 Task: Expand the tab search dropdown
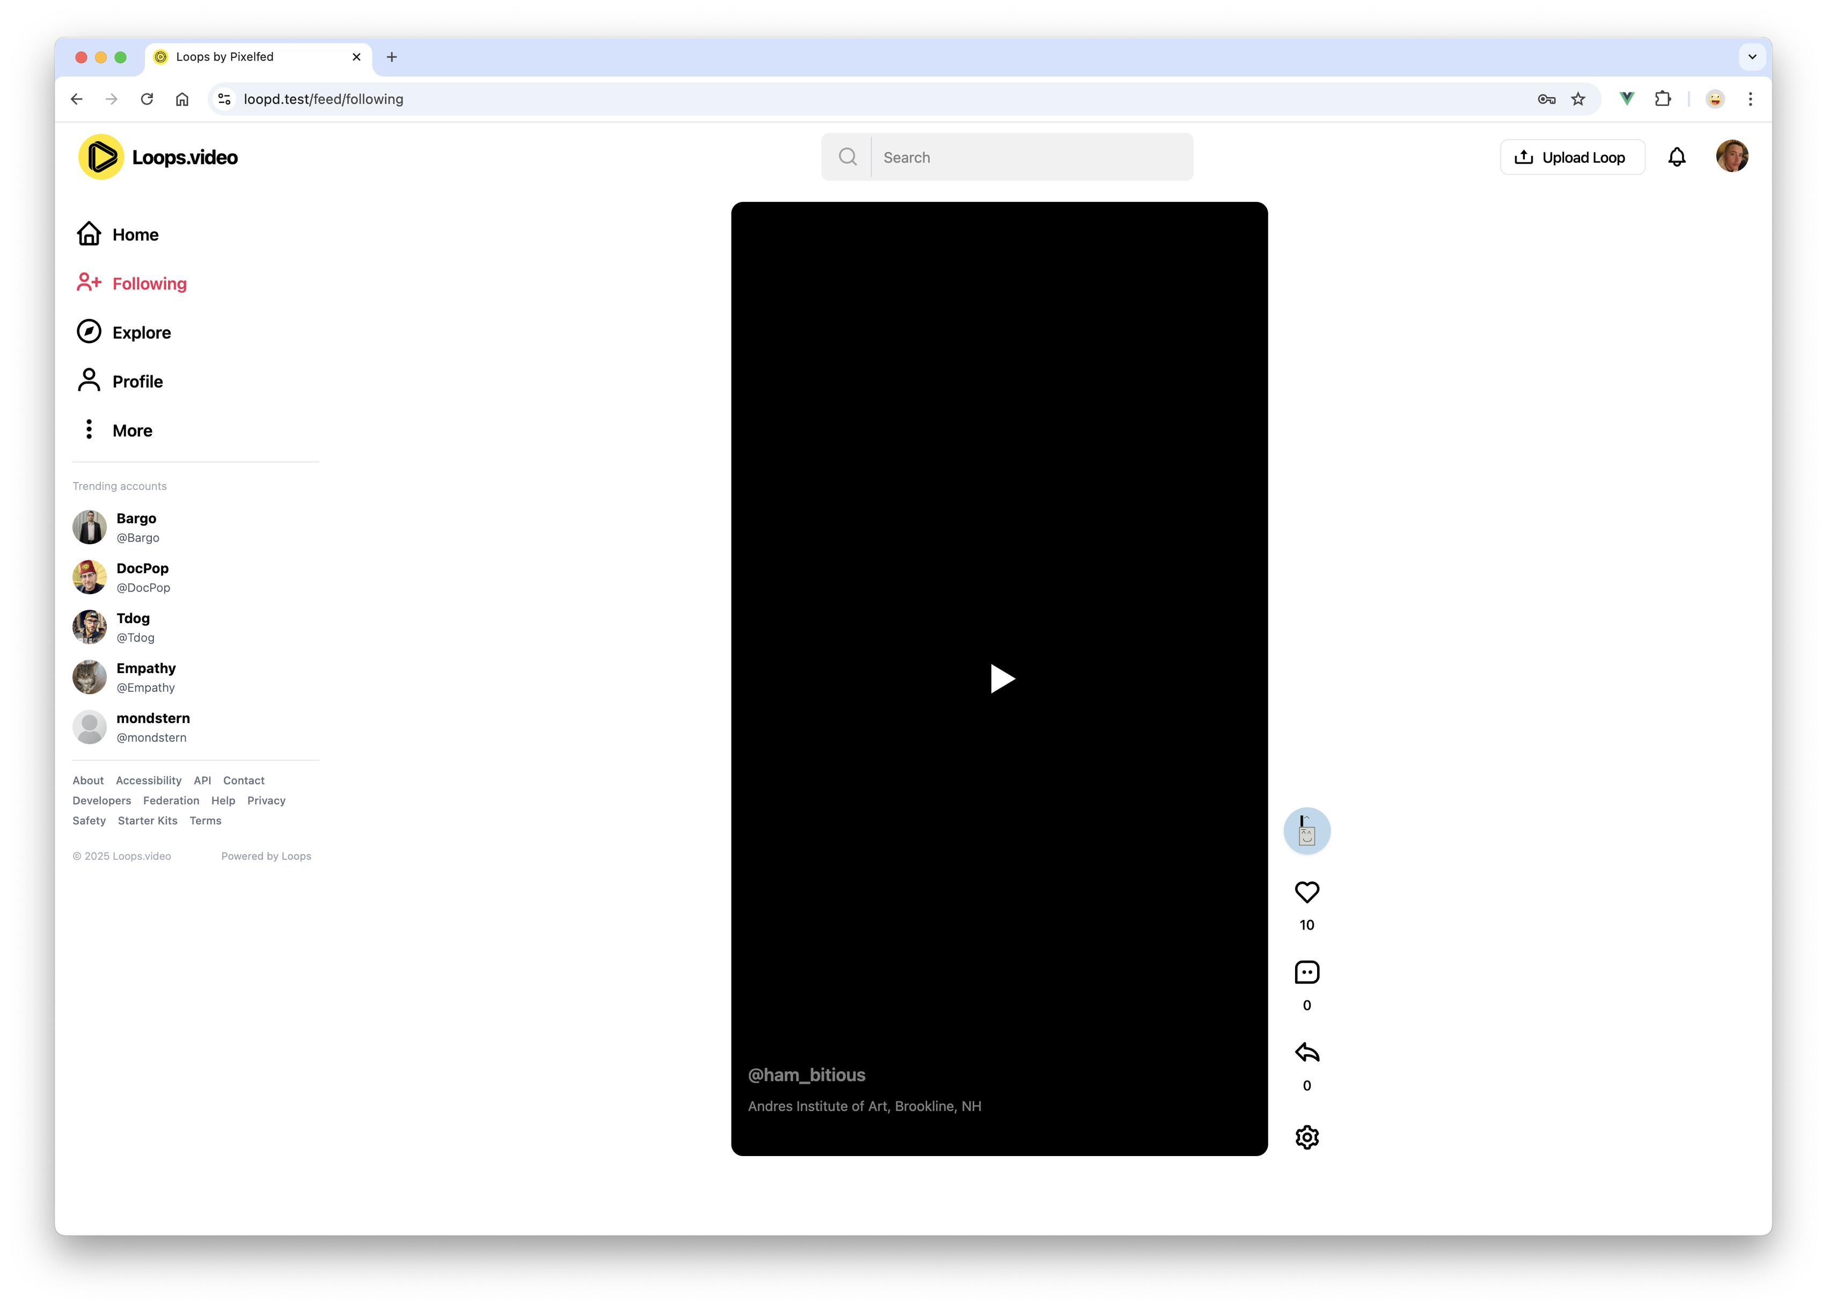click(x=1752, y=56)
